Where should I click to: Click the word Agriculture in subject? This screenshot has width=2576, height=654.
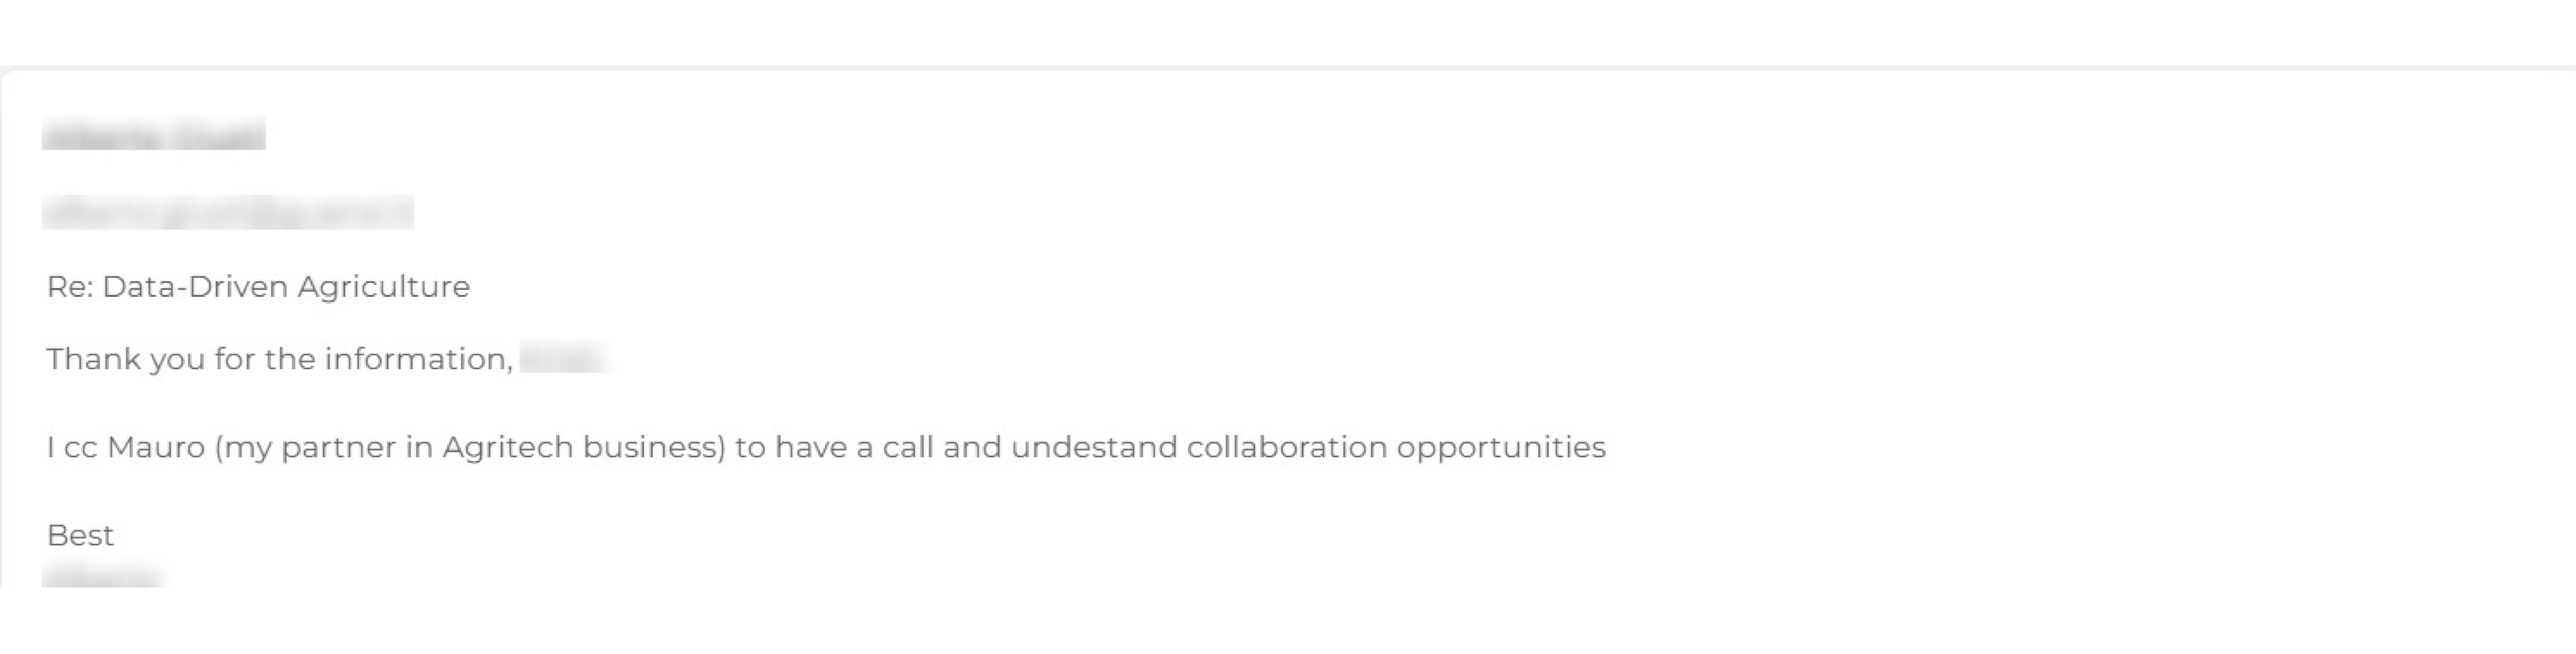(x=383, y=287)
